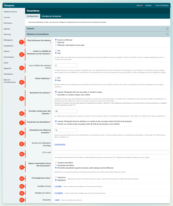Choose 'Texte brut' notes formatting

(x=56, y=177)
